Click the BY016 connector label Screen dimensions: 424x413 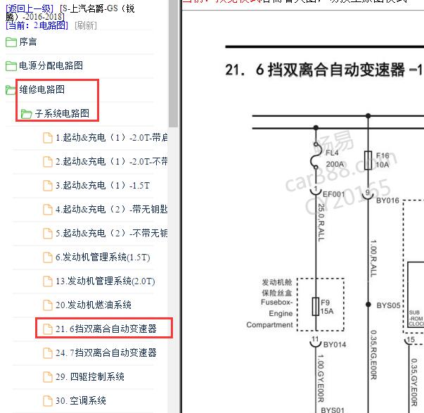(387, 201)
